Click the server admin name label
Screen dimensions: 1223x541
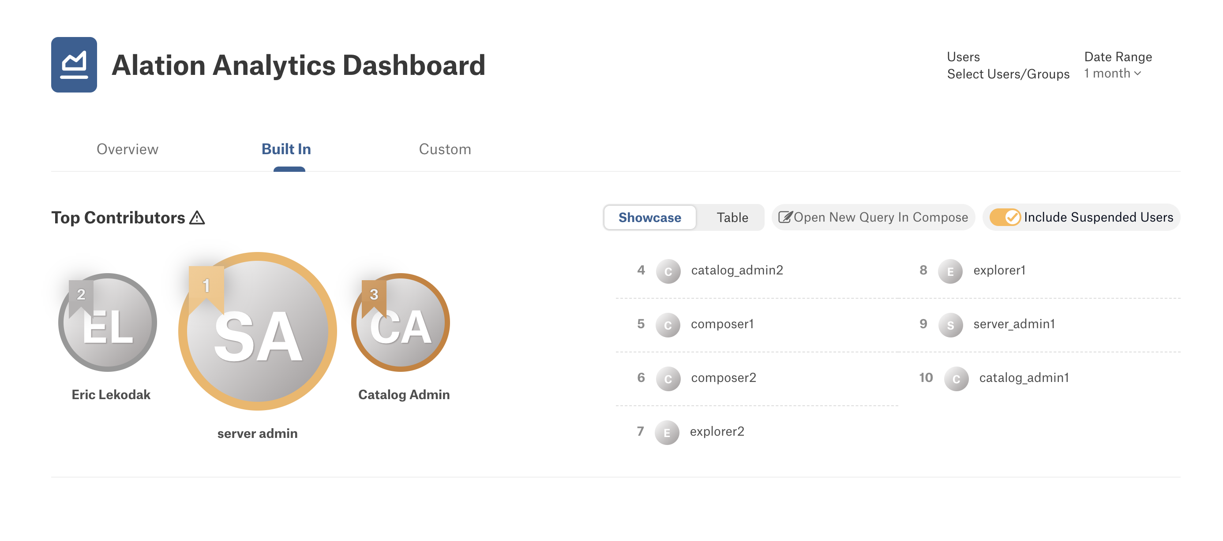point(257,434)
